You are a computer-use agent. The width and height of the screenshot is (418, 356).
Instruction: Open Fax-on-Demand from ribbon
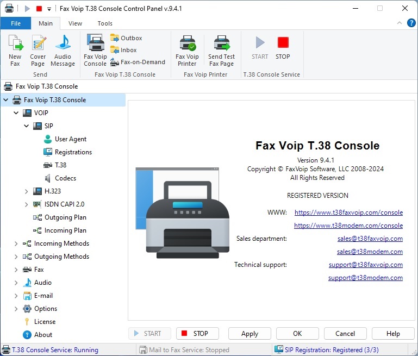pyautogui.click(x=138, y=62)
